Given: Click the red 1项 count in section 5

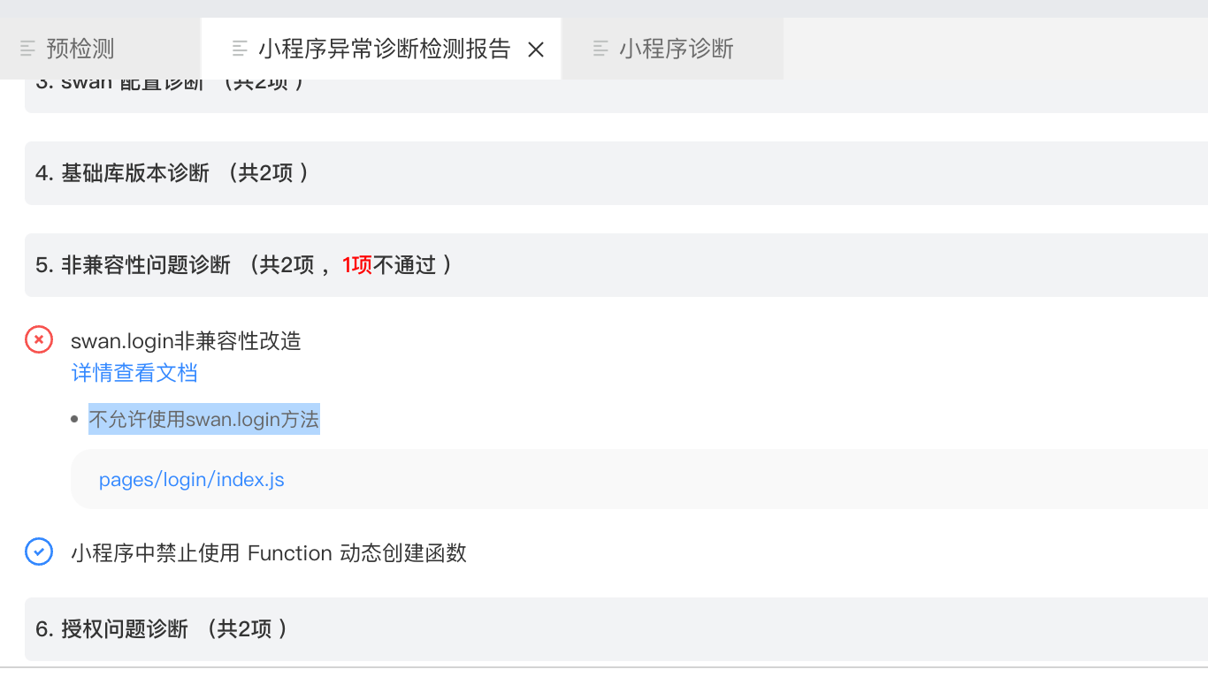Looking at the screenshot, I should click(x=357, y=264).
